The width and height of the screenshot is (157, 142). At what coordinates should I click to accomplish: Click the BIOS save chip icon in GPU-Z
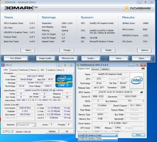[x=142, y=92]
